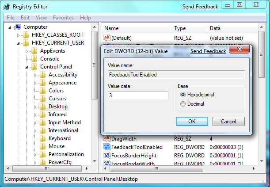Expand the Appearance node
Image resolution: width=270 pixels, height=187 pixels.
click(x=35, y=83)
